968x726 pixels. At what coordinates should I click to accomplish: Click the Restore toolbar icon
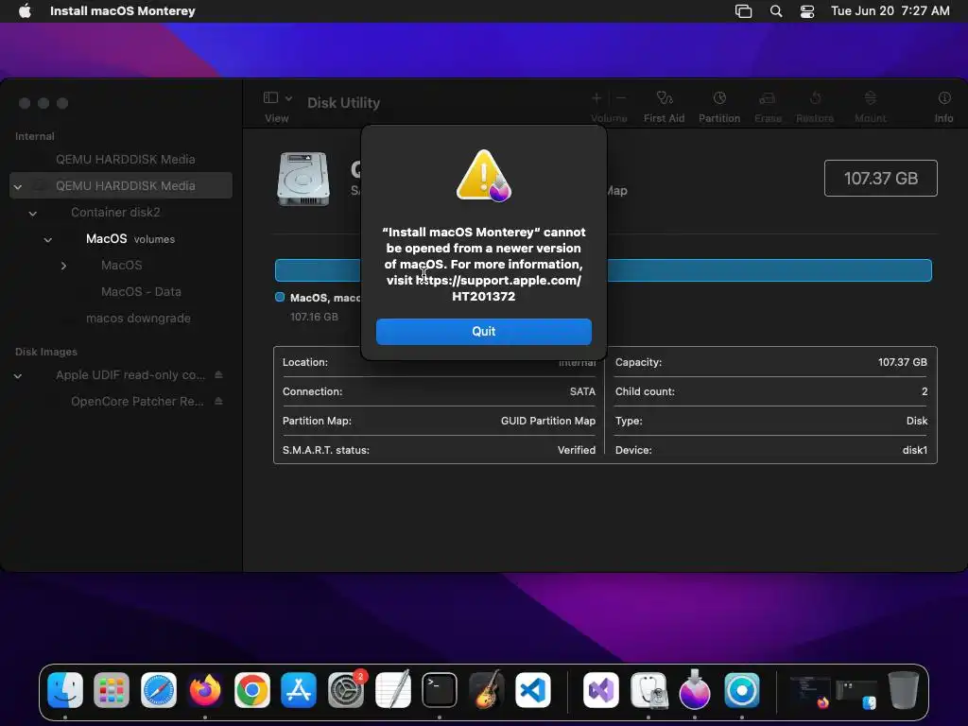click(815, 98)
